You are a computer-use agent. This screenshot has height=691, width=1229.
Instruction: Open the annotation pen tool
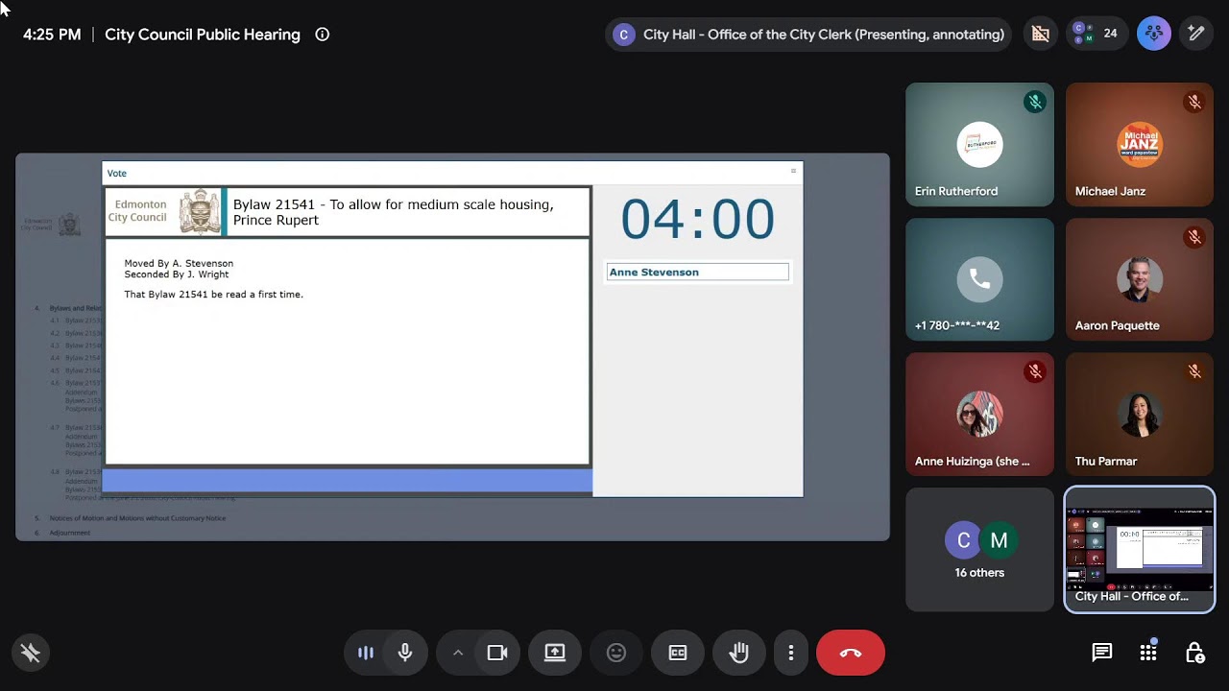(x=1196, y=34)
